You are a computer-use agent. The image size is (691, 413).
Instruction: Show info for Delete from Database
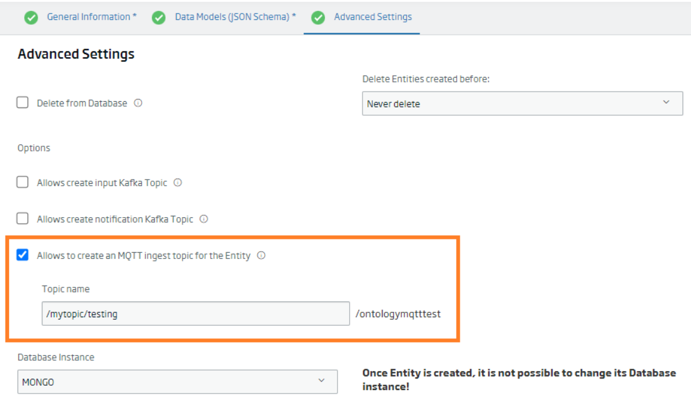point(138,103)
